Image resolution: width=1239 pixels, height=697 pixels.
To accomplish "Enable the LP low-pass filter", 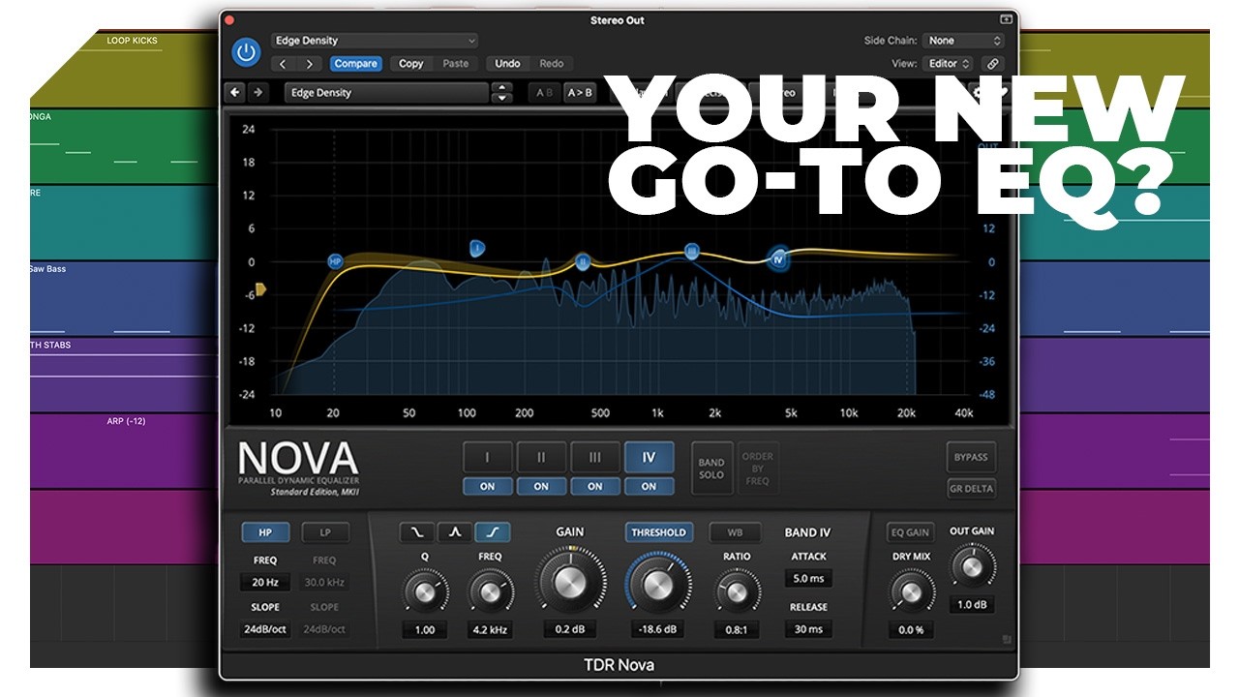I will pyautogui.click(x=325, y=532).
